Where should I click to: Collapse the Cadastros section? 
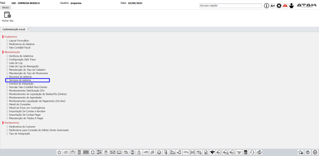point(3,37)
